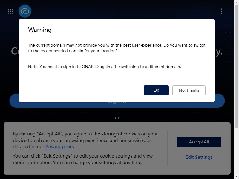
Task: Click the scrollbar down arrow
Action: [x=236, y=177]
